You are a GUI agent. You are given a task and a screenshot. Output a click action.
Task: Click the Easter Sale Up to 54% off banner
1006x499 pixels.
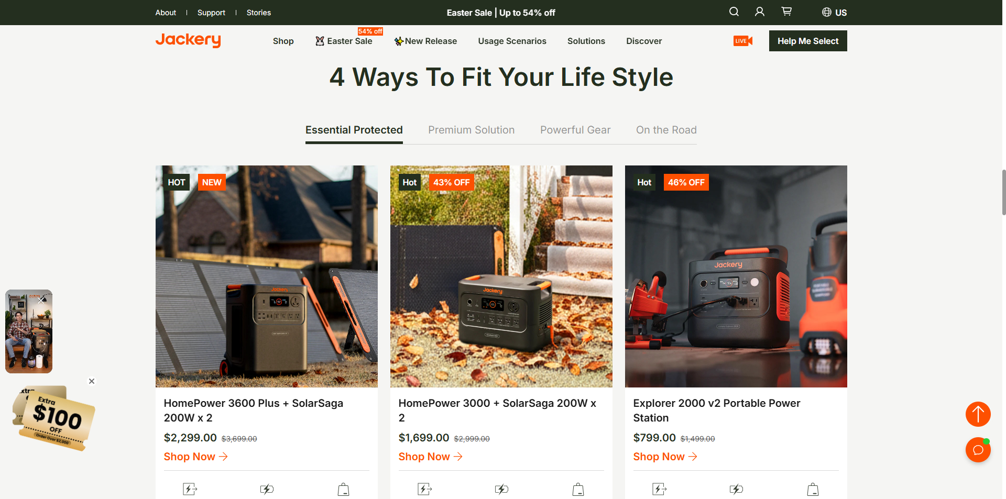pyautogui.click(x=501, y=13)
